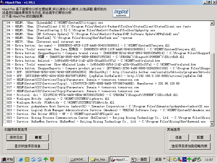Open Internet Explorer from quick launch

tap(21, 159)
